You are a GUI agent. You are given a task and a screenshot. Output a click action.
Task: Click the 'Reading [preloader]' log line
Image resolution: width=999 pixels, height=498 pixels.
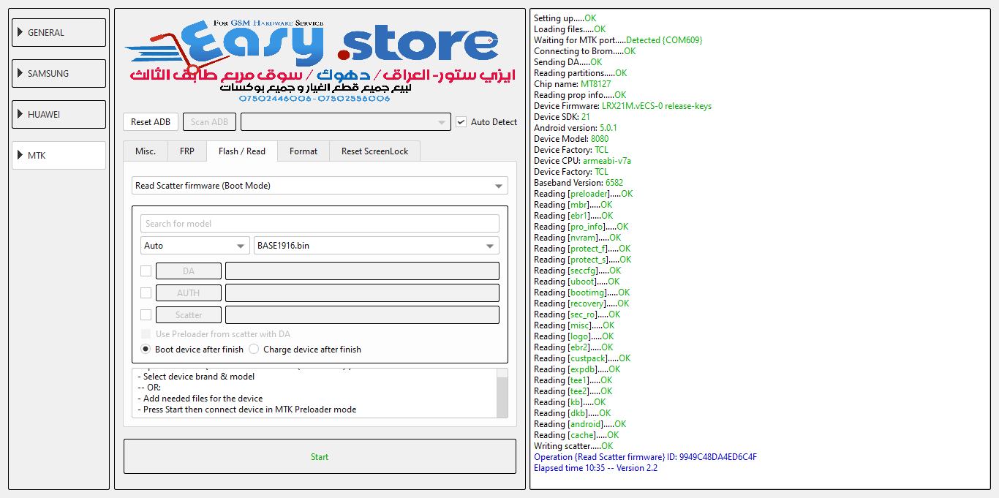[584, 194]
